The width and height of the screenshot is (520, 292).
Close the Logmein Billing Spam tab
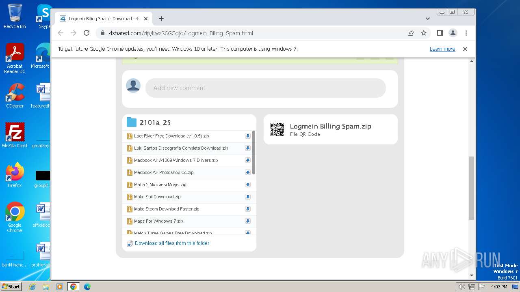point(146,19)
